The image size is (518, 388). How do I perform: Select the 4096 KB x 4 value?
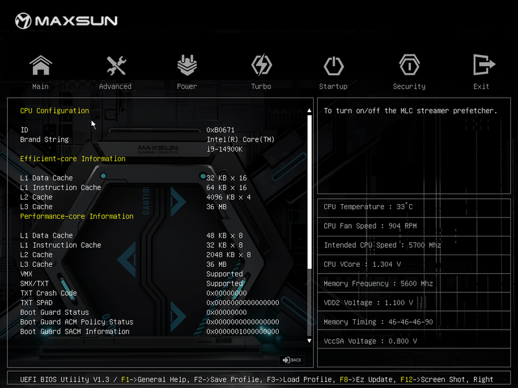click(228, 198)
